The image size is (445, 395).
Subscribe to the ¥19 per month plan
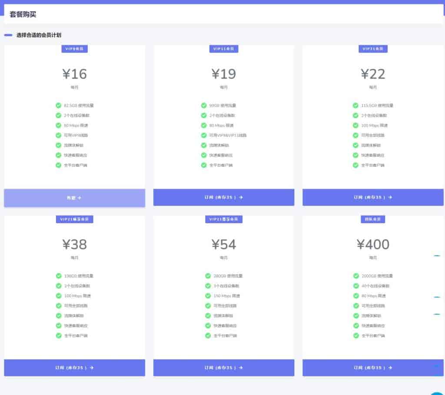tap(223, 197)
